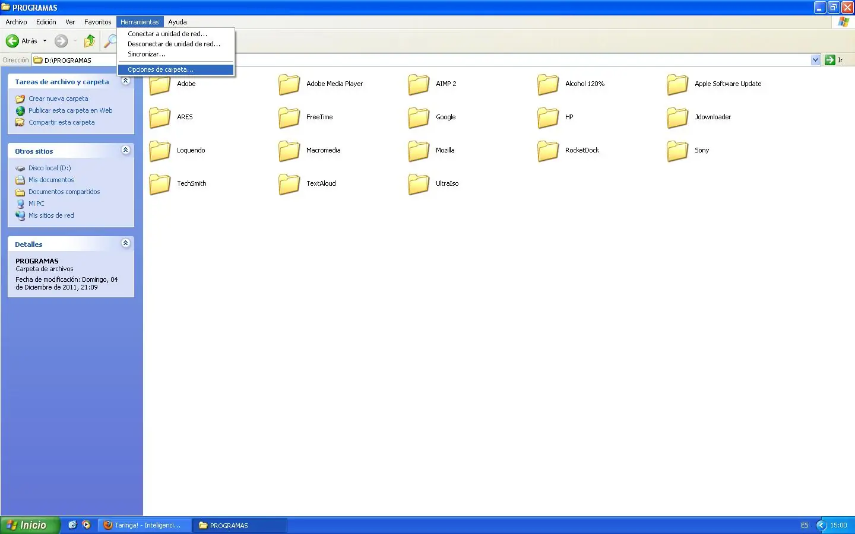The width and height of the screenshot is (855, 534).
Task: Select the TextAloud folder icon
Action: pyautogui.click(x=289, y=184)
